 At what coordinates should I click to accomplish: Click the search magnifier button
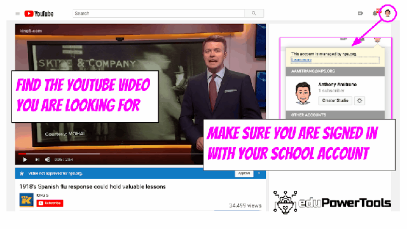coord(254,13)
